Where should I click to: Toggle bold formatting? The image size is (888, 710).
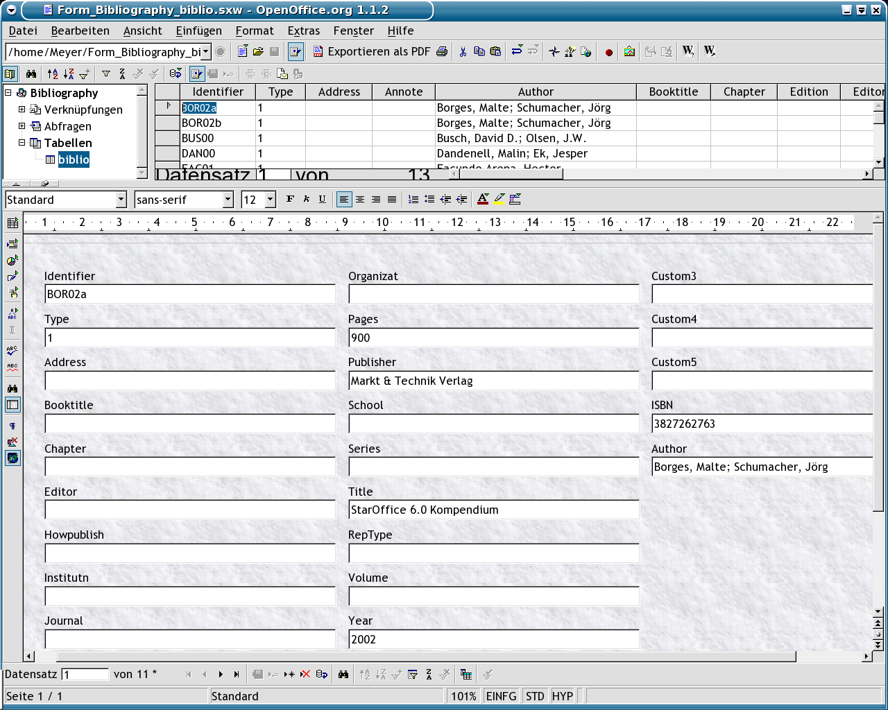[x=290, y=200]
